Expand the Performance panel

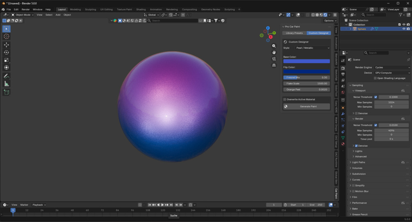tap(359, 203)
